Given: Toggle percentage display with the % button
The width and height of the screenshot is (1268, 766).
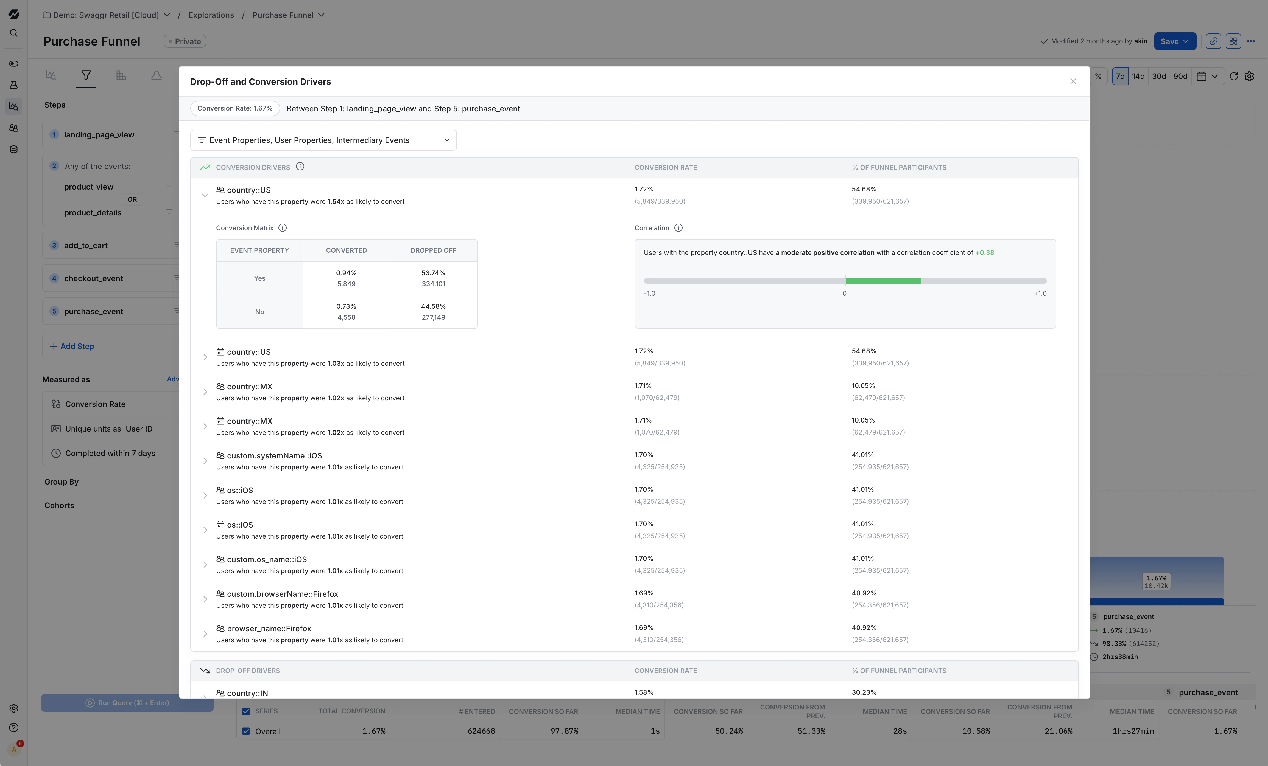Looking at the screenshot, I should [x=1099, y=76].
